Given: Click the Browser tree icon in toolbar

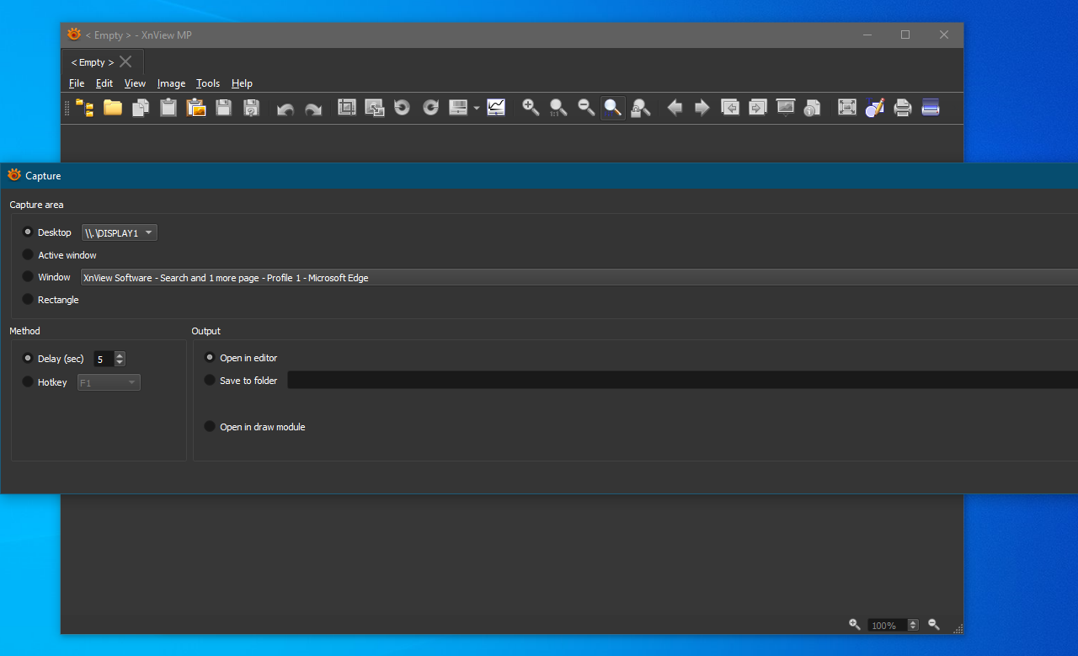Looking at the screenshot, I should click(x=84, y=108).
